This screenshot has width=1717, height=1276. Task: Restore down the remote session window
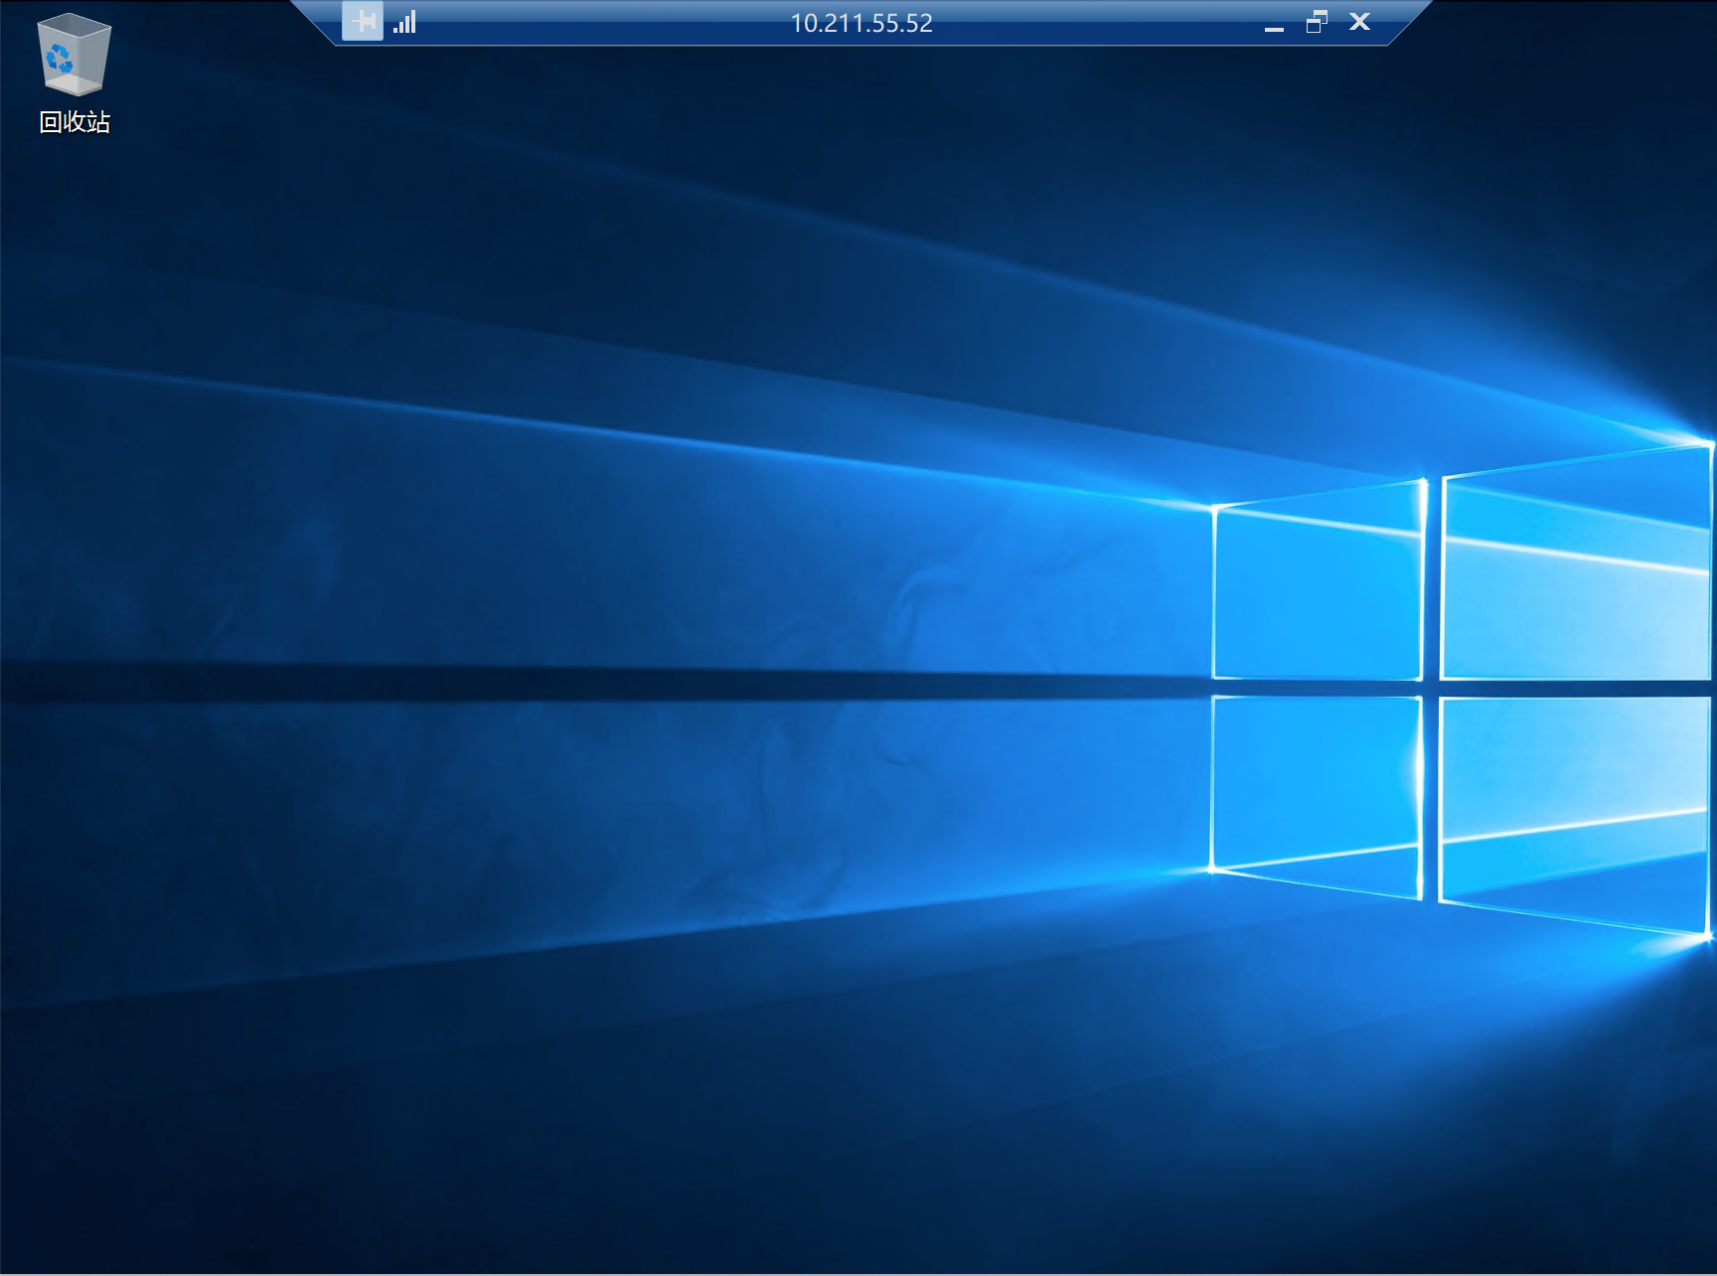pyautogui.click(x=1317, y=22)
